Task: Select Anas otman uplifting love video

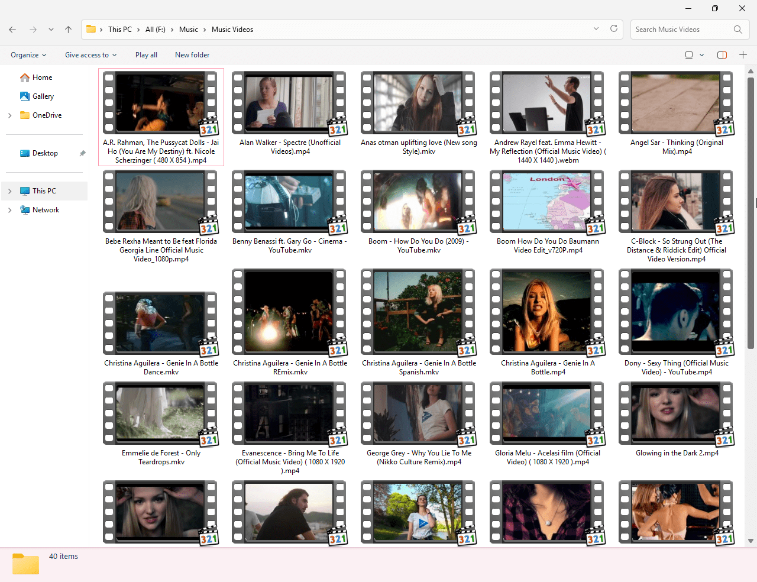Action: [x=419, y=113]
